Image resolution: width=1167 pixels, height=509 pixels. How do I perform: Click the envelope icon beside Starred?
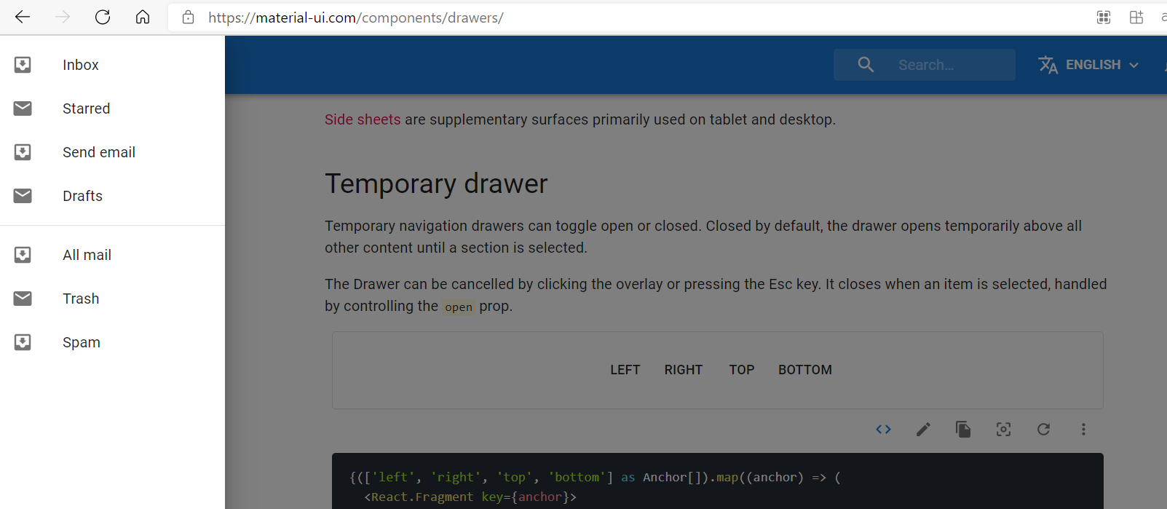point(23,108)
